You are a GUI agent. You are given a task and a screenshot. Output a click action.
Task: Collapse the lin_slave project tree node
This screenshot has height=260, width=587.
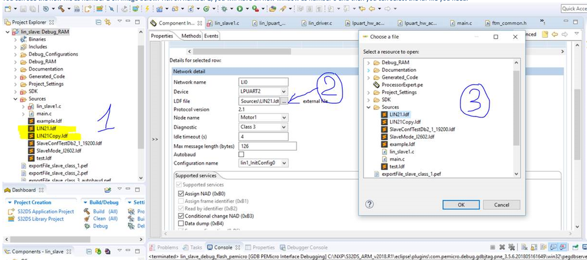point(8,32)
